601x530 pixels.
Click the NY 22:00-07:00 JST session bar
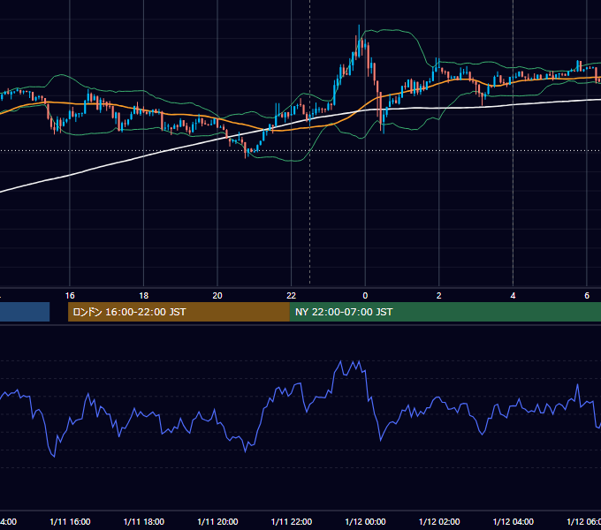(445, 312)
